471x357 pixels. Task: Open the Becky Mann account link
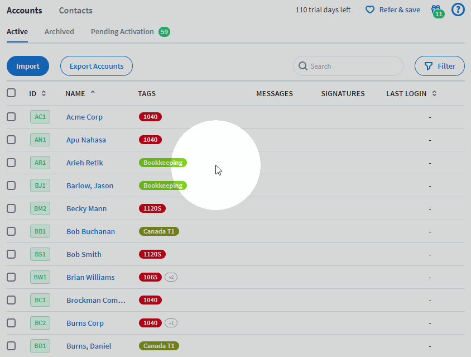click(86, 208)
